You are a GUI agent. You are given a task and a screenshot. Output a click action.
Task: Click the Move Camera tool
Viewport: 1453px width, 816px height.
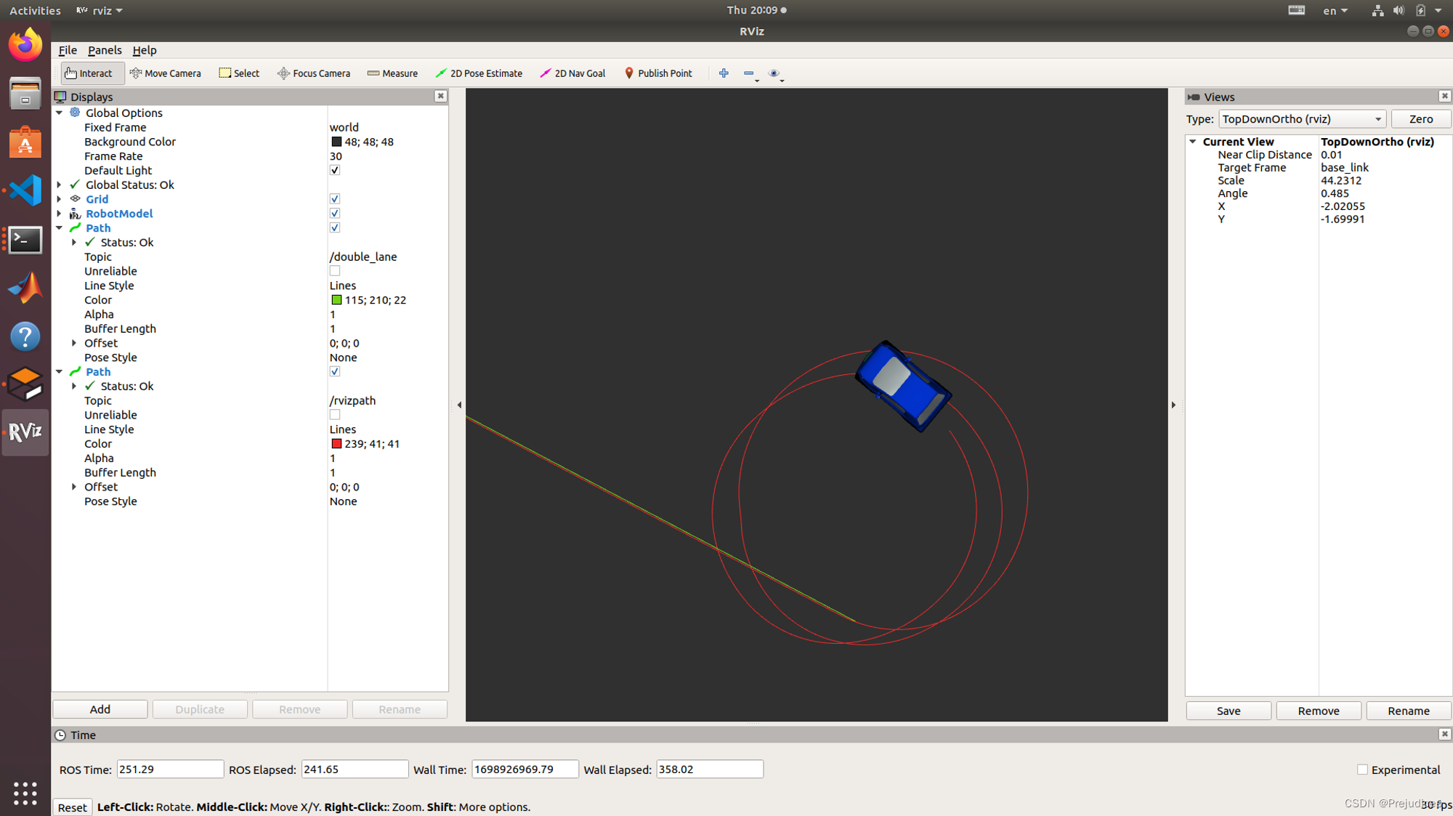click(x=163, y=73)
